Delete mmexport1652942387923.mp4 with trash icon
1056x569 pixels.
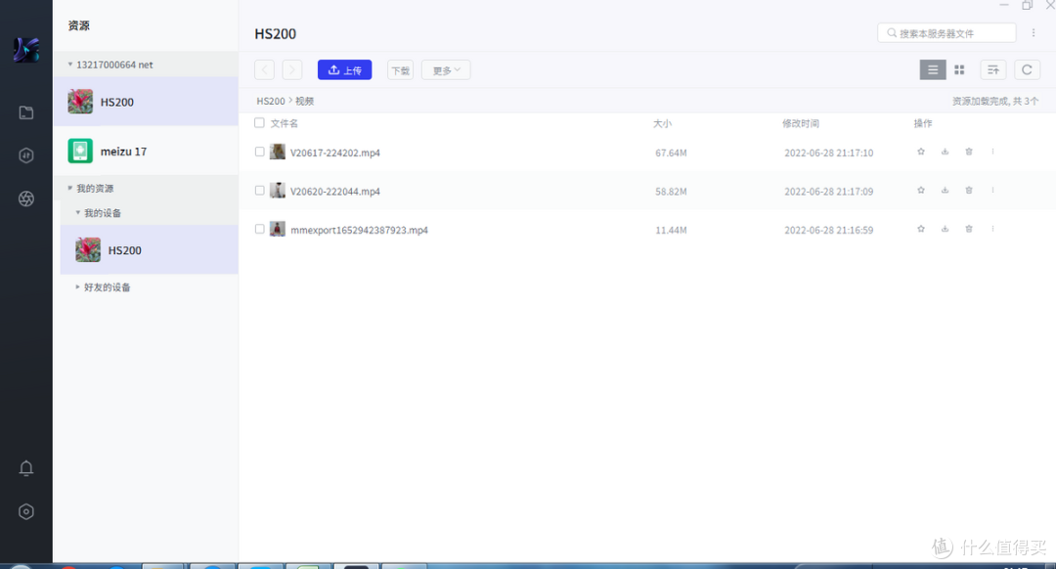click(x=969, y=229)
